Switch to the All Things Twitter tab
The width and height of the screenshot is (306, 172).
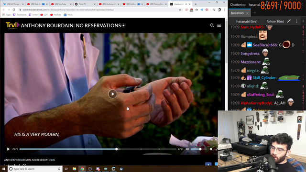(13, 4)
